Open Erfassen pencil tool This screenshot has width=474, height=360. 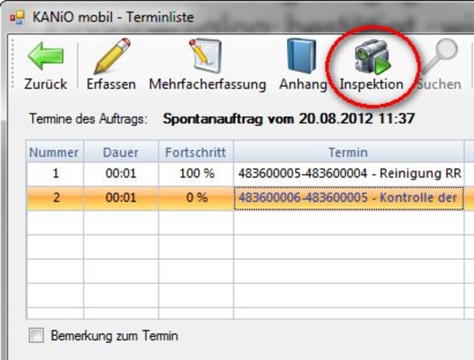click(111, 65)
